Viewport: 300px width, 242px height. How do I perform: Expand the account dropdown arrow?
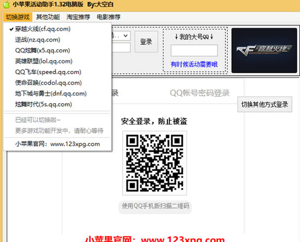pos(125,36)
